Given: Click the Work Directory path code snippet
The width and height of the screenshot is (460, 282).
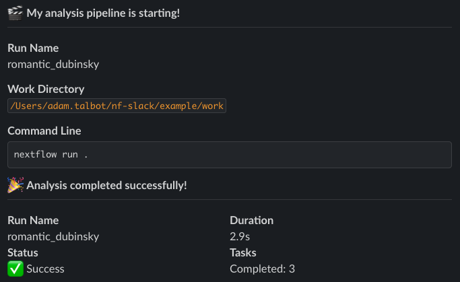Looking at the screenshot, I should click(x=117, y=106).
